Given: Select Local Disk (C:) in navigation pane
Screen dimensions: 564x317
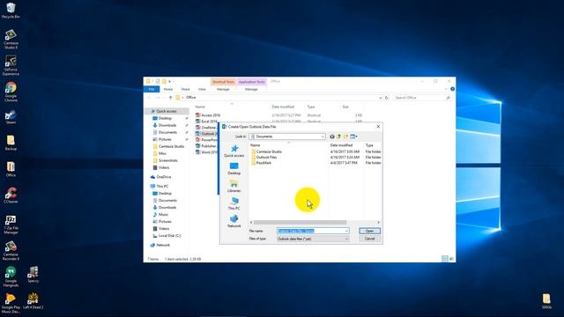Looking at the screenshot, I should click(x=169, y=236).
